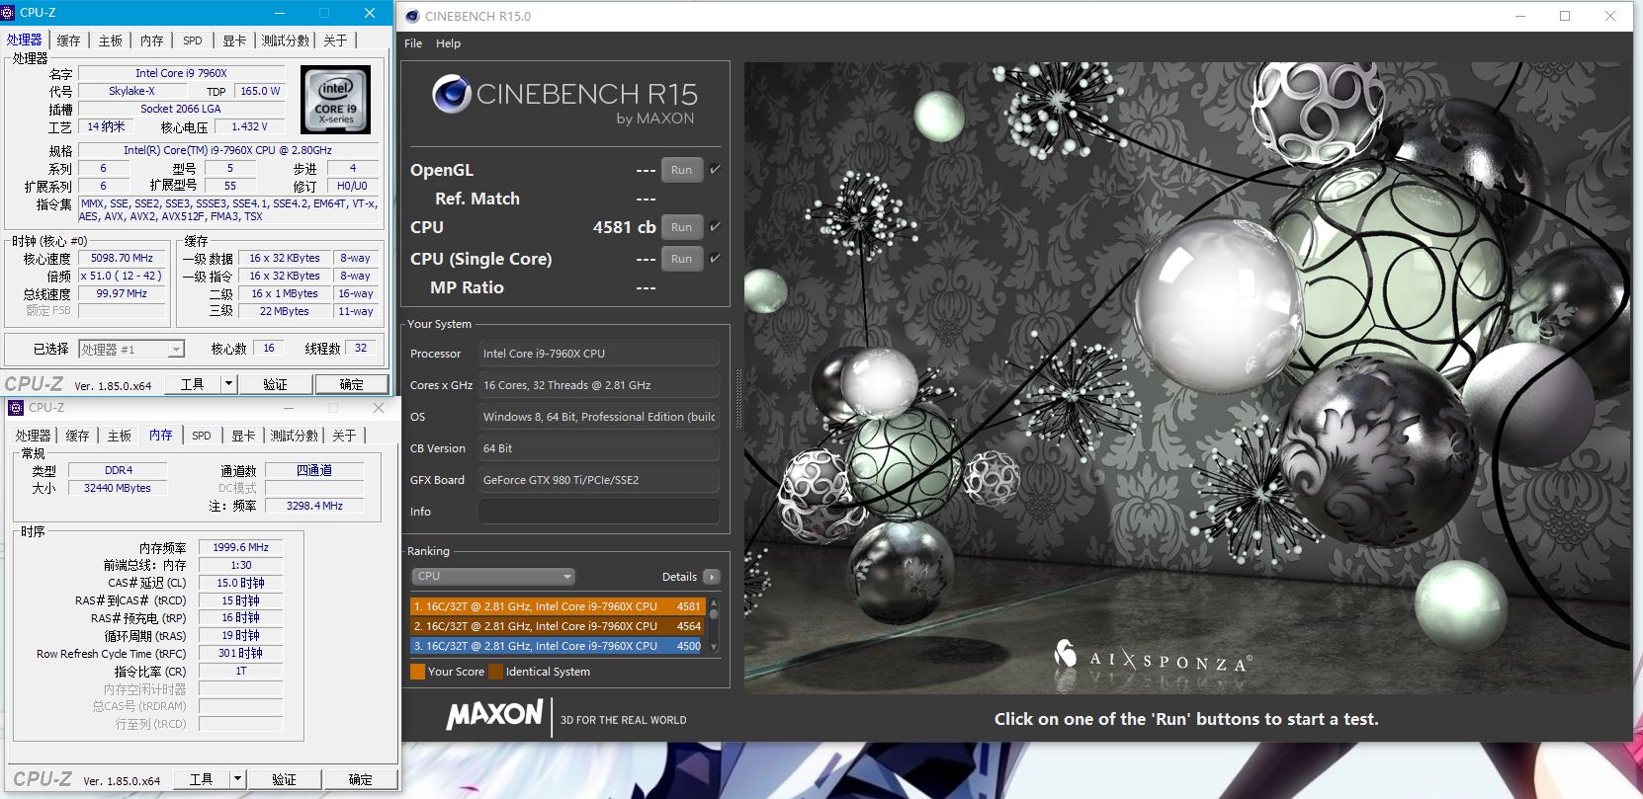Click the Processor field in Your System
1643x799 pixels.
point(598,354)
